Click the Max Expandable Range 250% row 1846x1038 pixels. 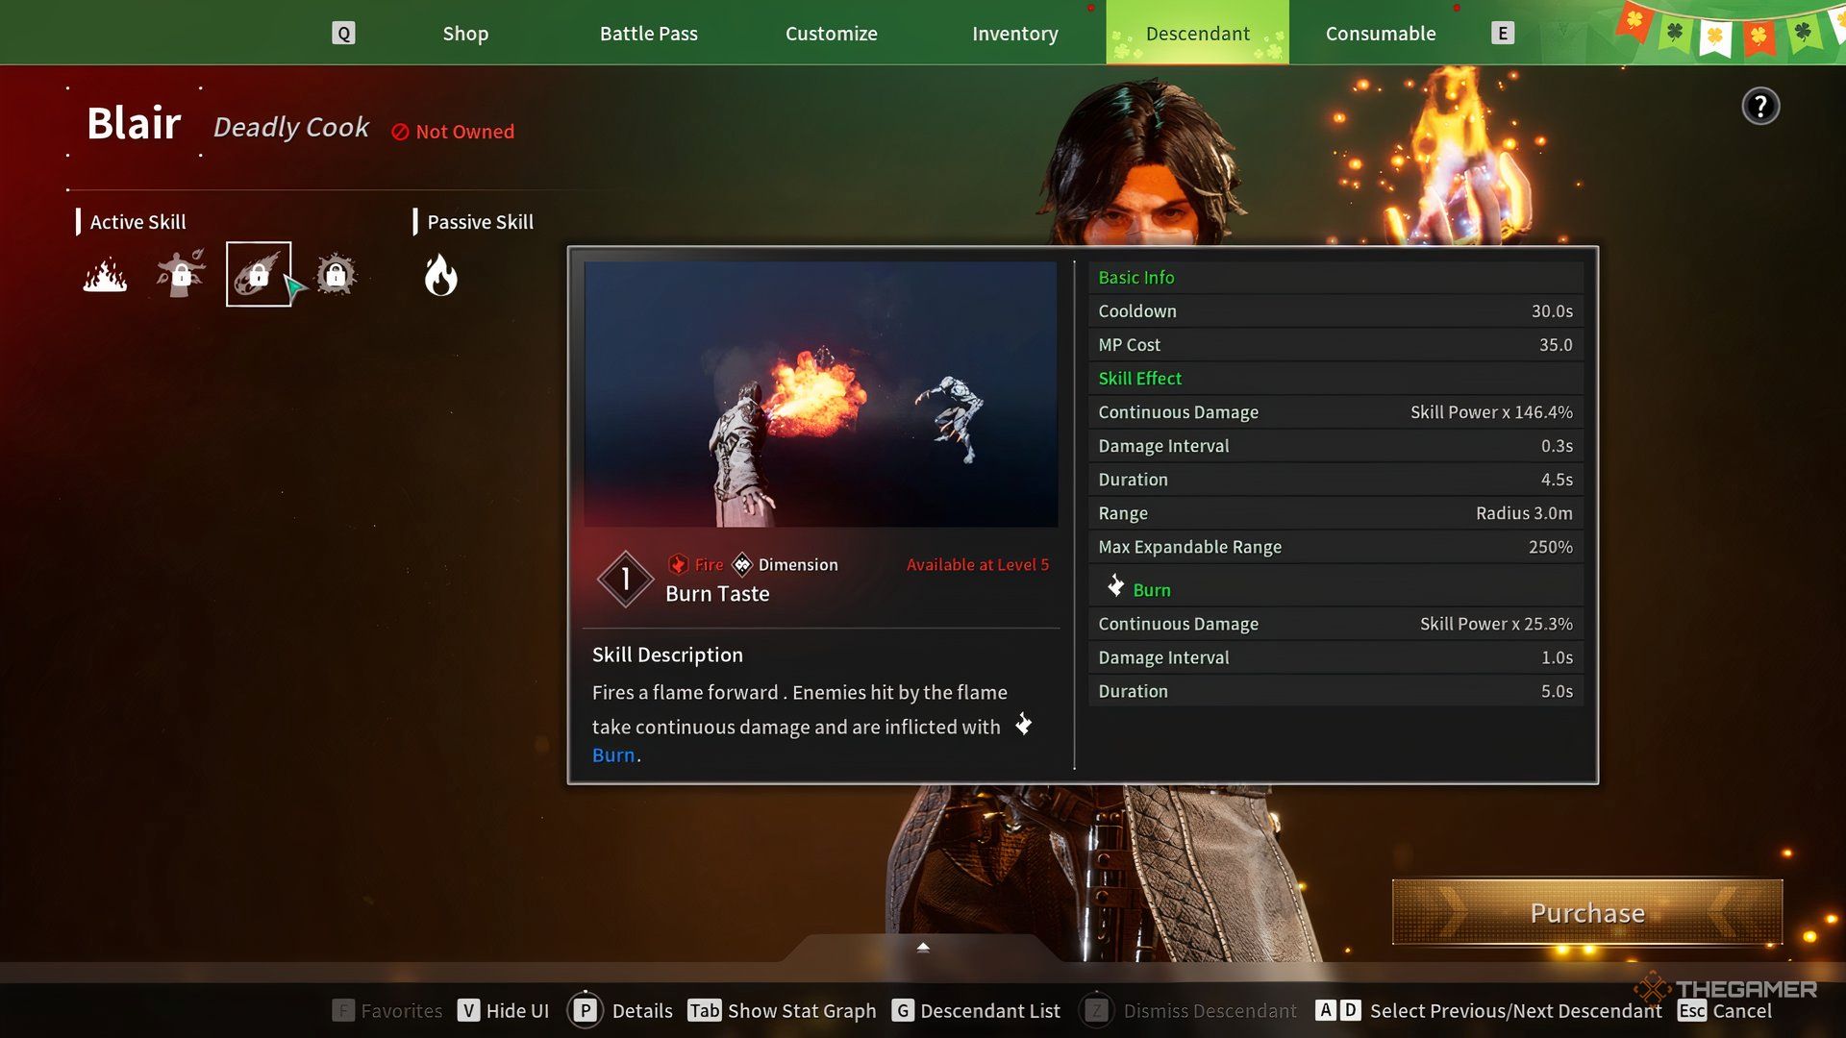[1335, 547]
